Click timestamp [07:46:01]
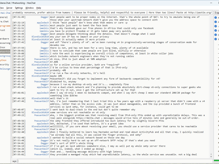Screen dimensions: 219x164 point(19,93)
